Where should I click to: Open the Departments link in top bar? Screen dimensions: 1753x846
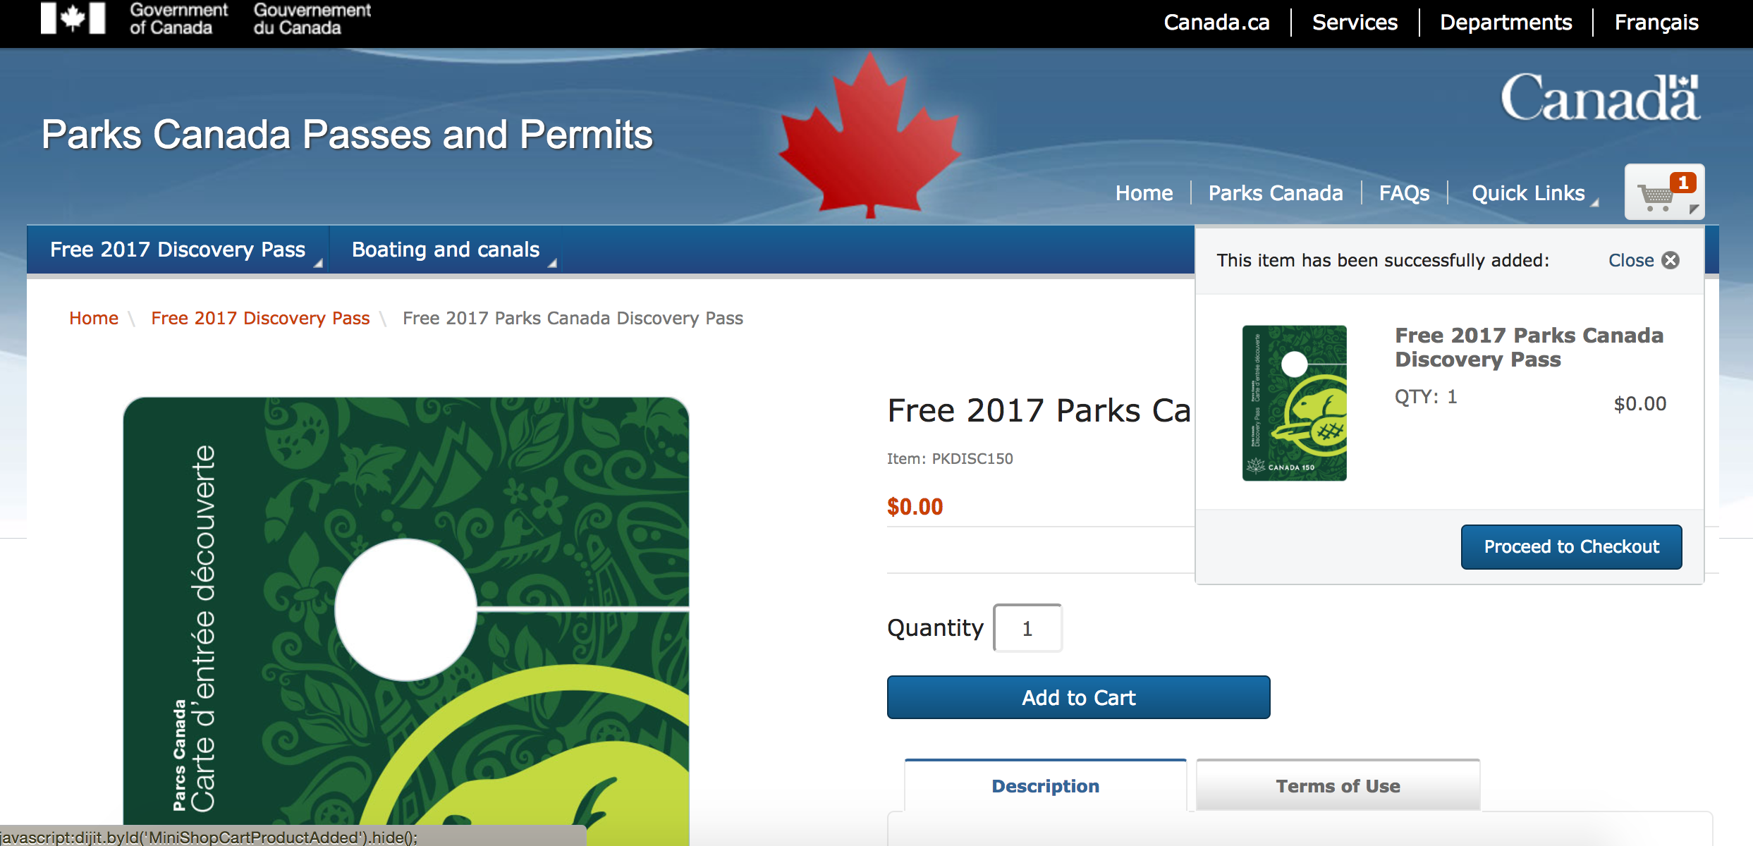(1505, 23)
